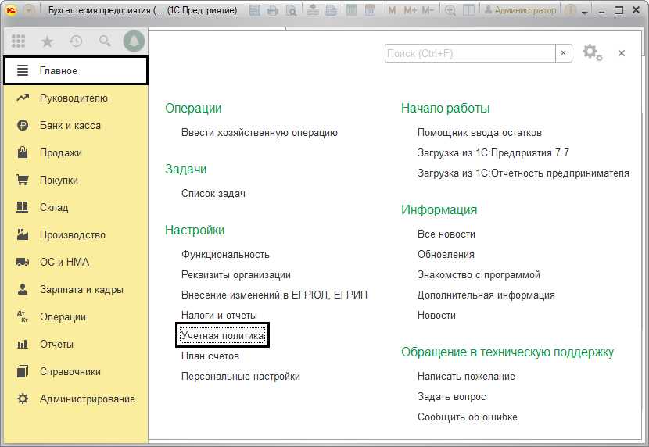Click into the Поиск (Ctrl+F) search field
649x447 pixels.
469,53
